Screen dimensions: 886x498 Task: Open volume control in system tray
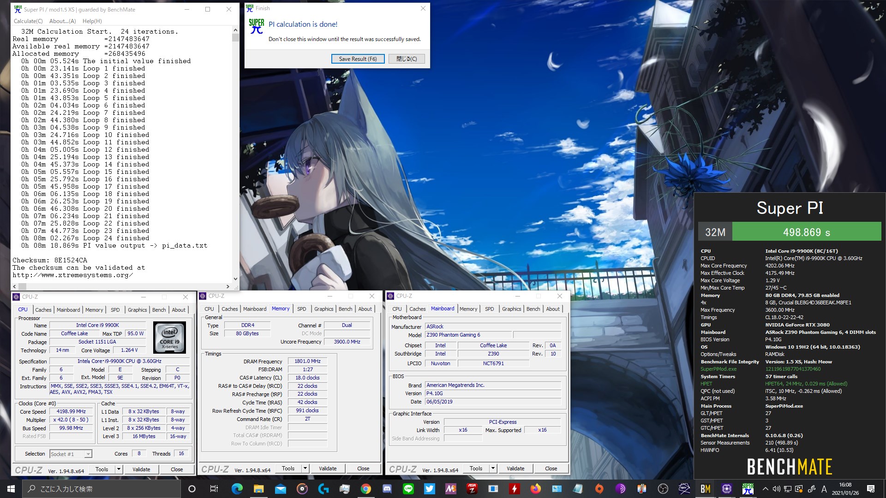tap(776, 489)
